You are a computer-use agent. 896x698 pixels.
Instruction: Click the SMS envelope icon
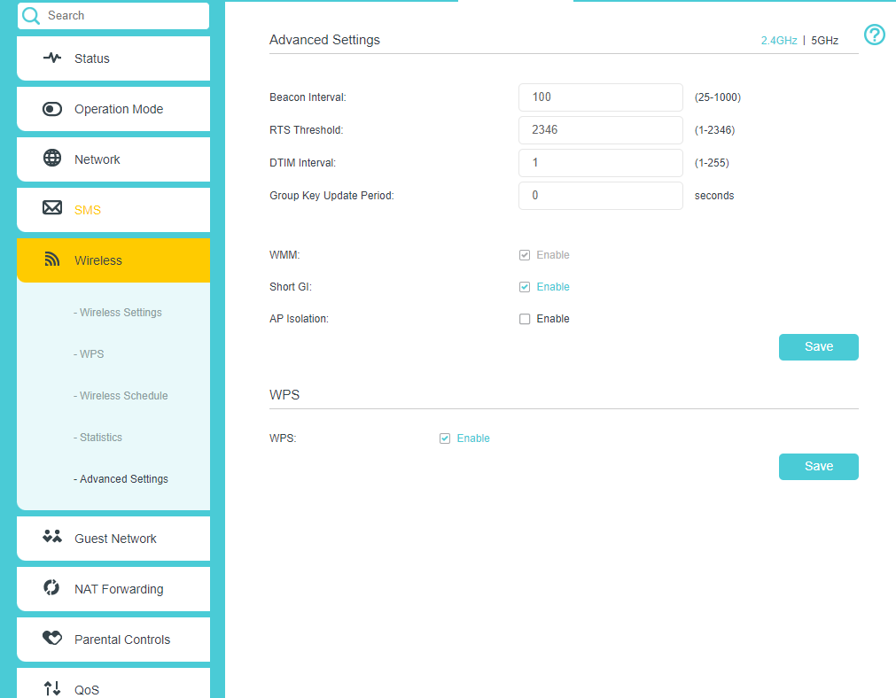[52, 207]
